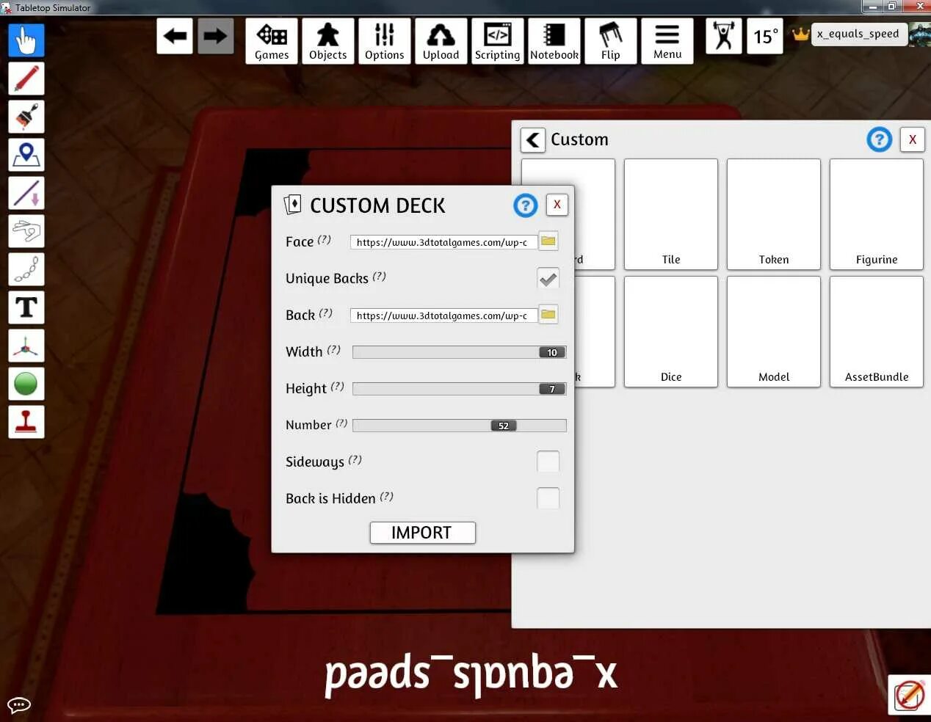Select the Tile custom object

pos(671,214)
